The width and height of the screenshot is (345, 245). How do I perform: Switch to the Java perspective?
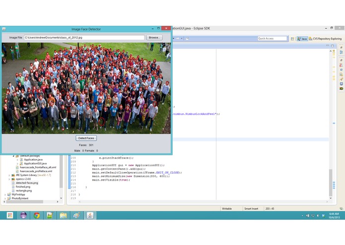click(302, 39)
